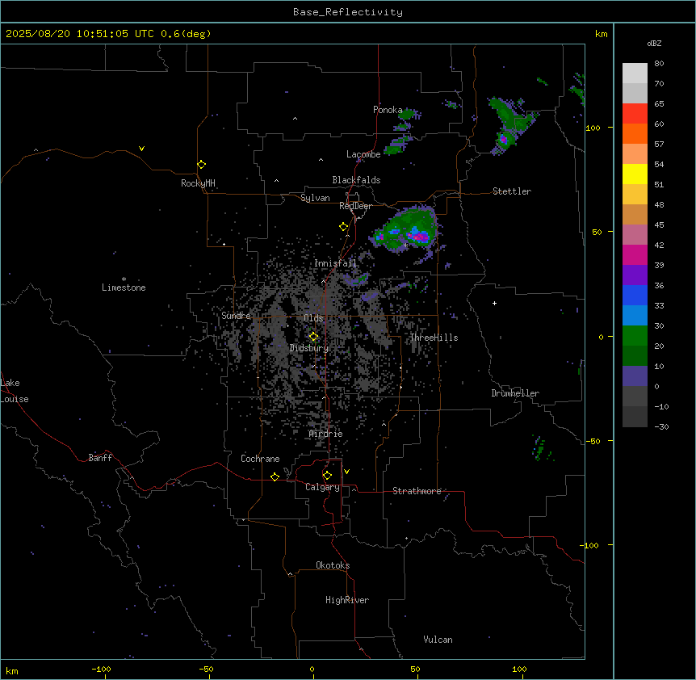This screenshot has width=696, height=680.
Task: Click the RockyMH label
Action: pyautogui.click(x=198, y=183)
